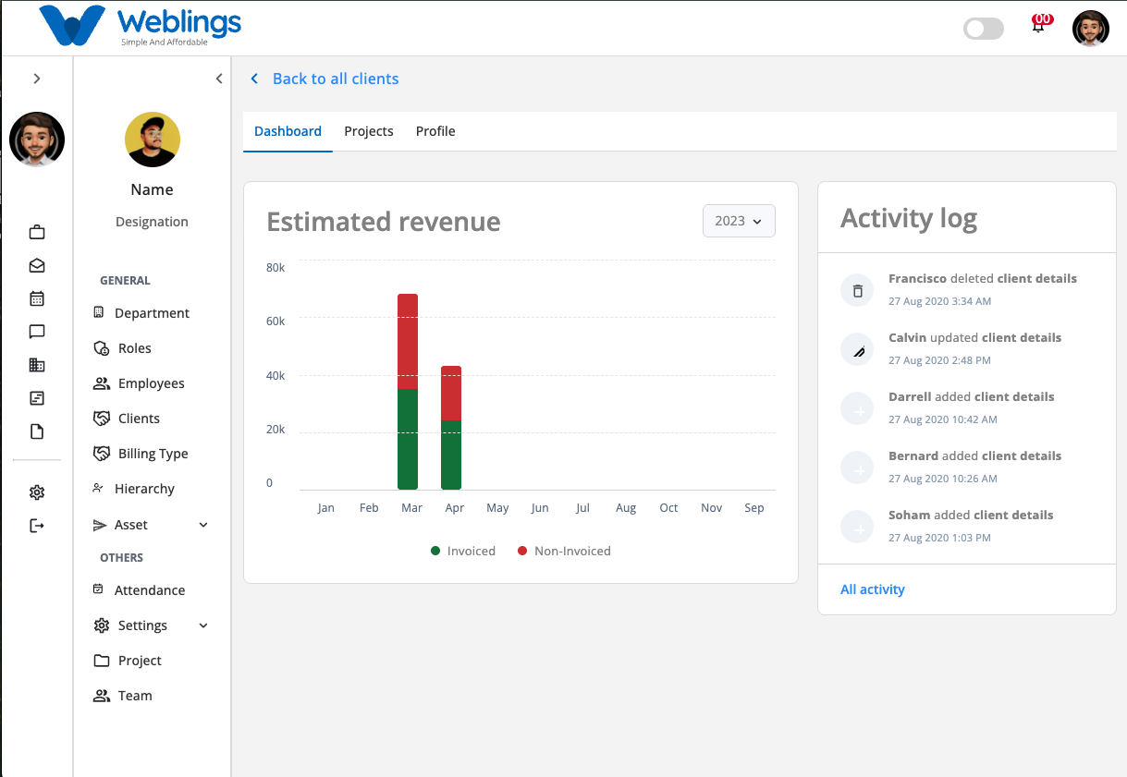
Task: Switch to the Profile tab
Action: click(435, 131)
